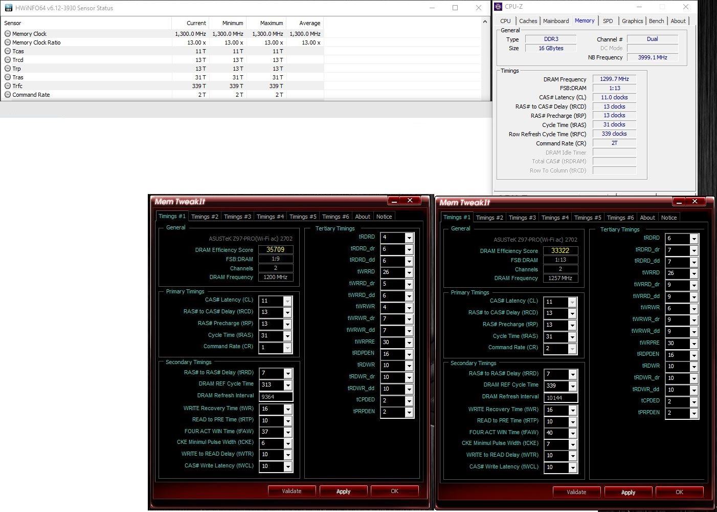The image size is (717, 512).
Task: Click NB Frequency value 3999.1 MHz in CPU-Z
Action: coord(653,57)
